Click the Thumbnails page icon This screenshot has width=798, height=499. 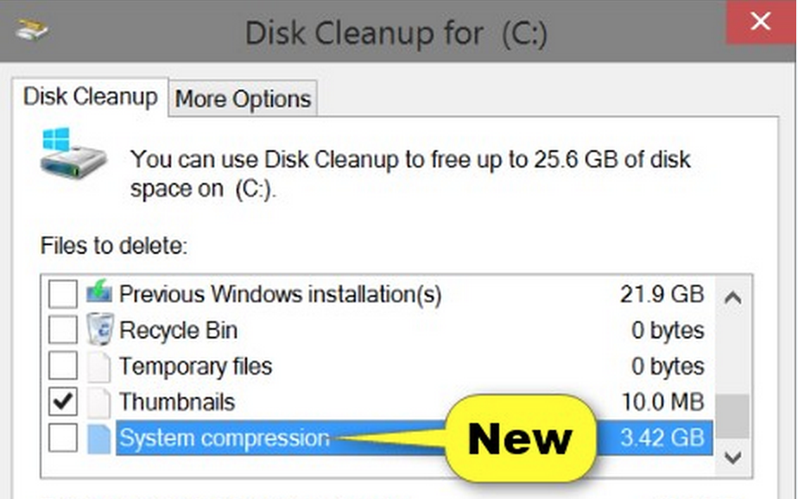[x=98, y=401]
